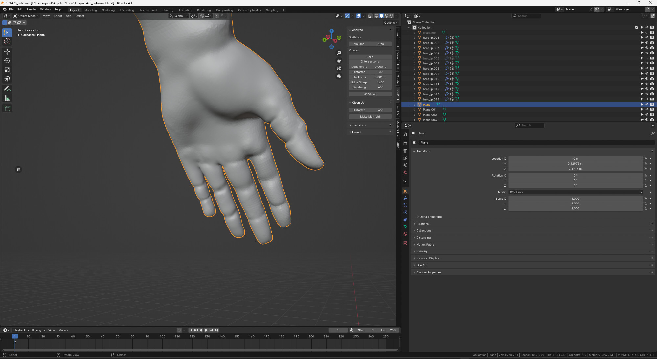This screenshot has height=359, width=657.
Task: Hide hero_lp.001 in viewport via eye icon
Action: (647, 37)
